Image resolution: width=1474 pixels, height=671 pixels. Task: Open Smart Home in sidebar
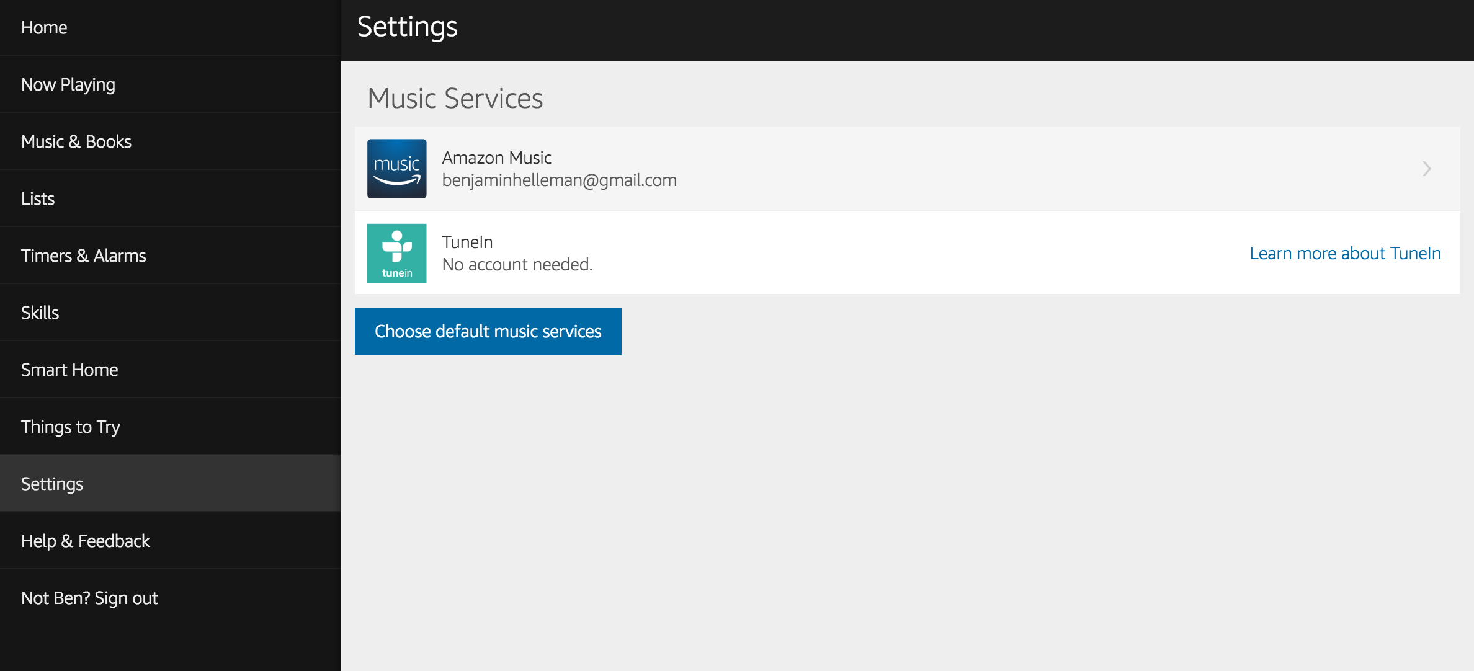click(171, 370)
